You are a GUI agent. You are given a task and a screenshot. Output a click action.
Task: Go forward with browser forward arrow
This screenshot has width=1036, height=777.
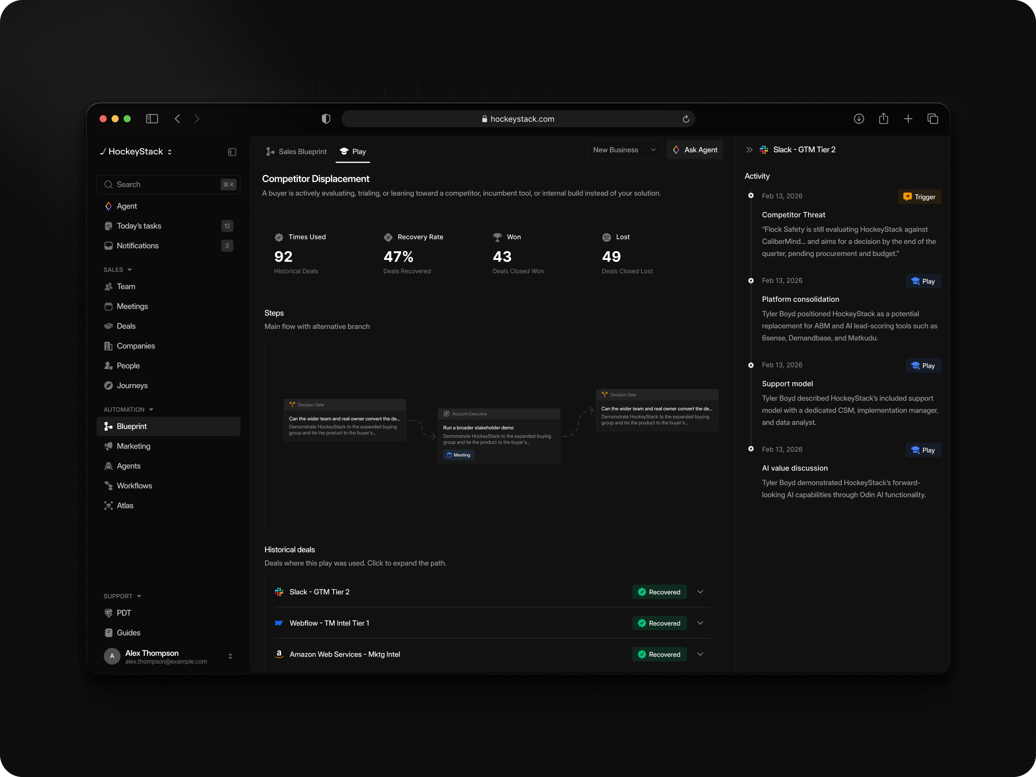click(197, 119)
